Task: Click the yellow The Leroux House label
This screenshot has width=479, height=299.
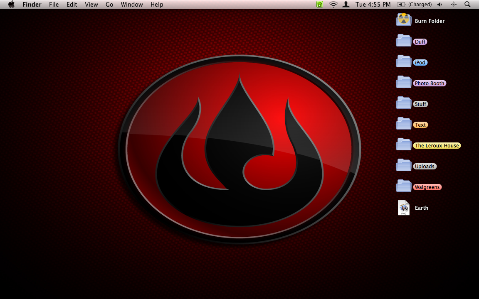Action: coord(437,145)
